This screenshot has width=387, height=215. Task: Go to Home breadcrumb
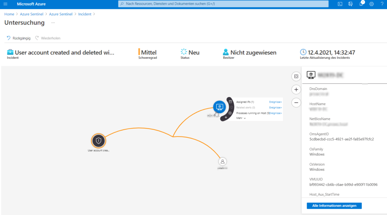click(x=9, y=14)
